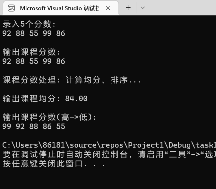Click the '课程分数处理: 计算均分、排序...' line
216x189 pixels.
pos(72,80)
